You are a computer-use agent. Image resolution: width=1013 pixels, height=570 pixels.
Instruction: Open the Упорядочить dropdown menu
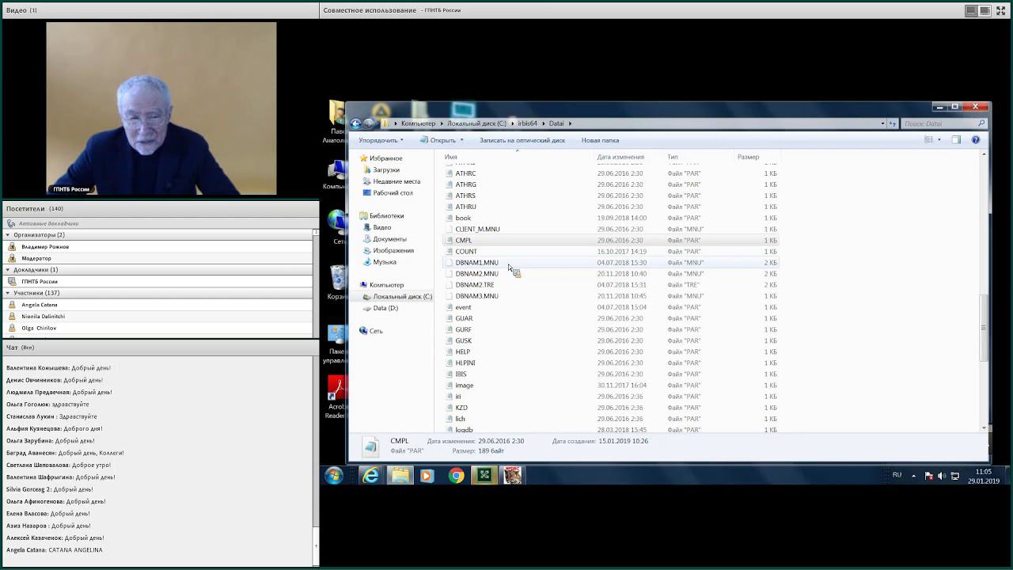click(381, 140)
